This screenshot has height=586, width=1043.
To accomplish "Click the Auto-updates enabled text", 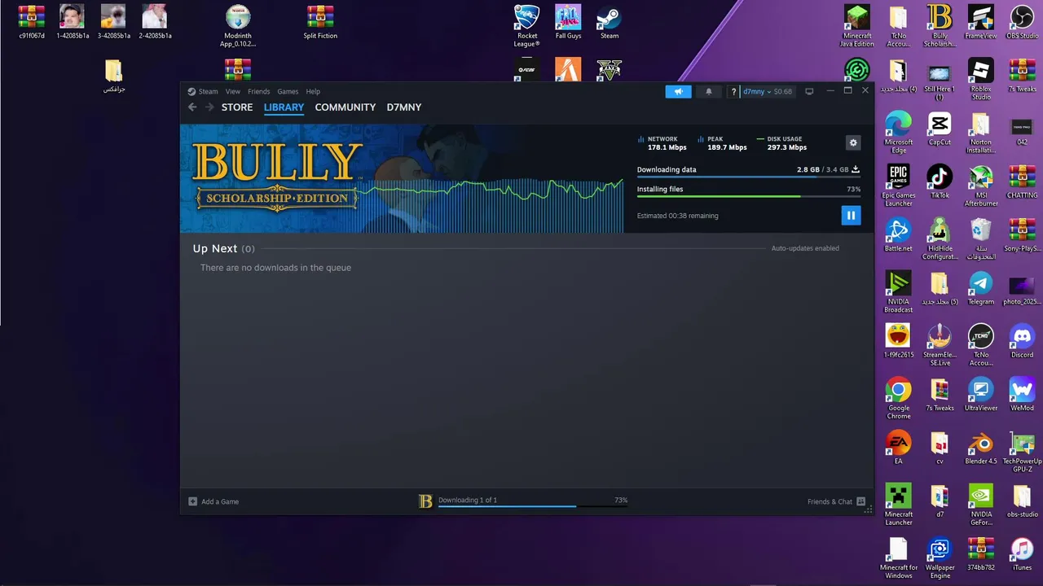I will coord(805,248).
